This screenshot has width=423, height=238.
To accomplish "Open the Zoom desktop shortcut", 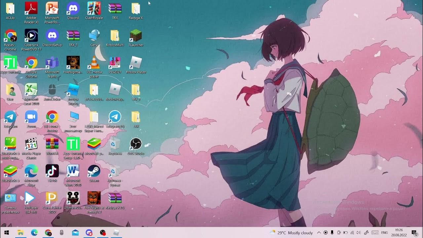I will pos(31,119).
